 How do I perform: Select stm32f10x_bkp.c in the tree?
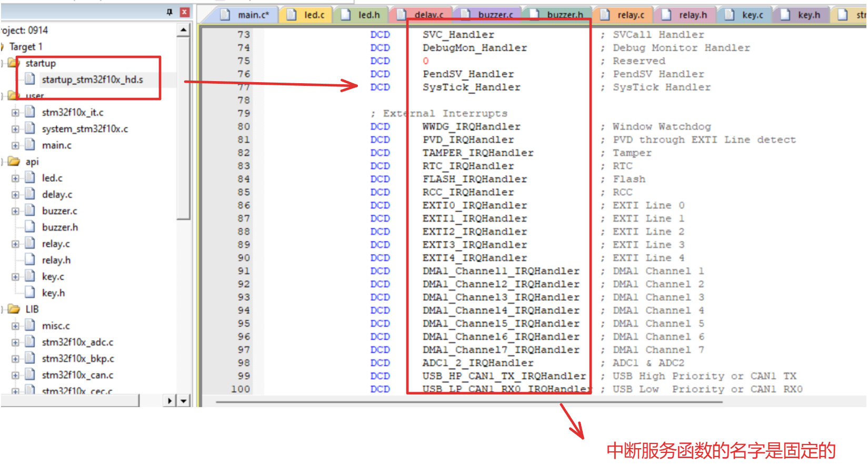click(78, 359)
